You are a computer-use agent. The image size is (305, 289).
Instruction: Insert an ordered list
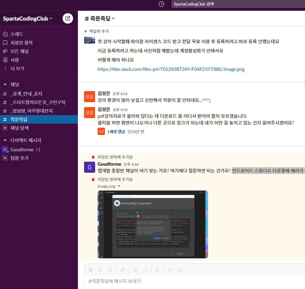coord(135,270)
